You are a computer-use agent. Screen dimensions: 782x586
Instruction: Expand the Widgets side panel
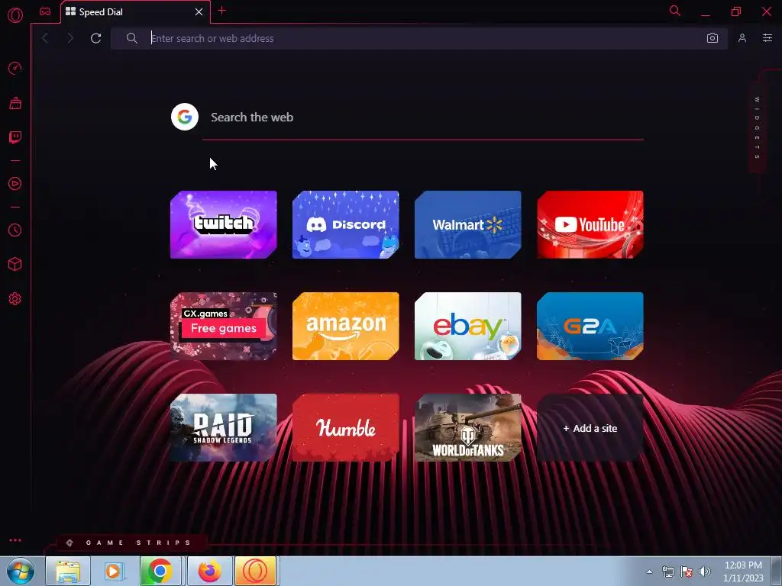tap(757, 128)
